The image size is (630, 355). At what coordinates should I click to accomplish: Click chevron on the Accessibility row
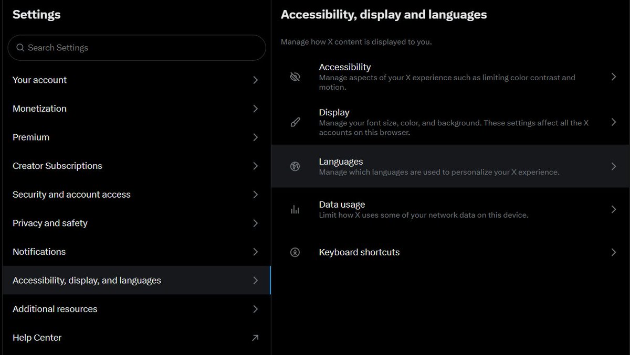(613, 77)
